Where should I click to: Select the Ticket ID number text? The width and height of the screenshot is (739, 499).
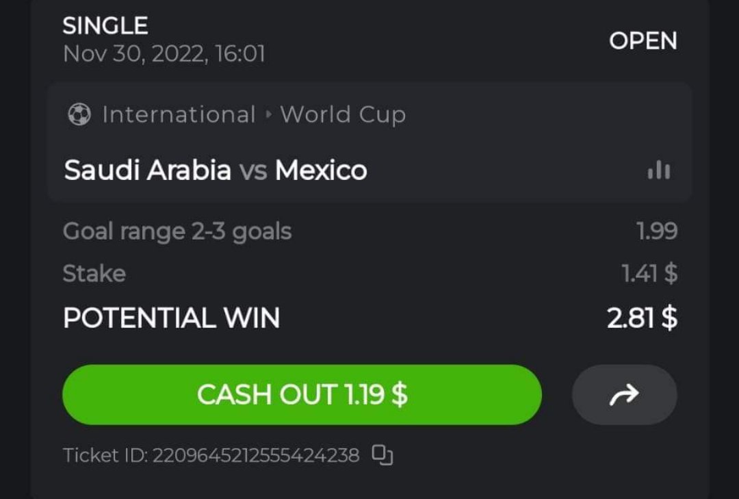click(255, 455)
